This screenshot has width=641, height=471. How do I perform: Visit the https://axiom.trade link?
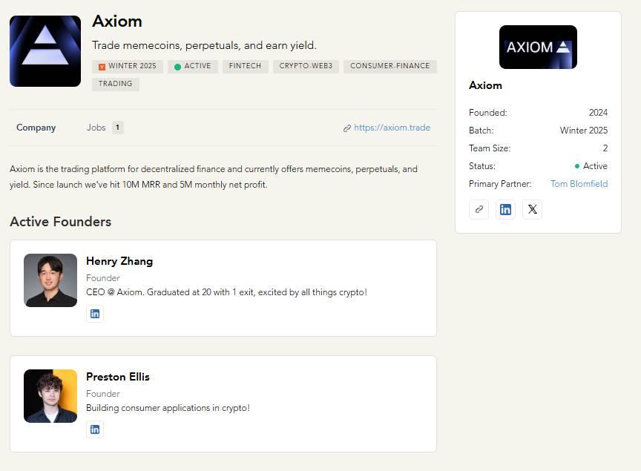click(392, 128)
